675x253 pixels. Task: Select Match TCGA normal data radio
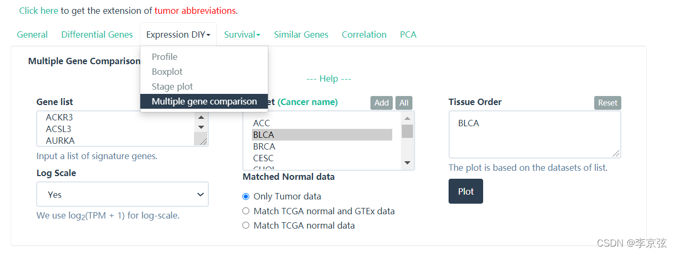point(246,225)
